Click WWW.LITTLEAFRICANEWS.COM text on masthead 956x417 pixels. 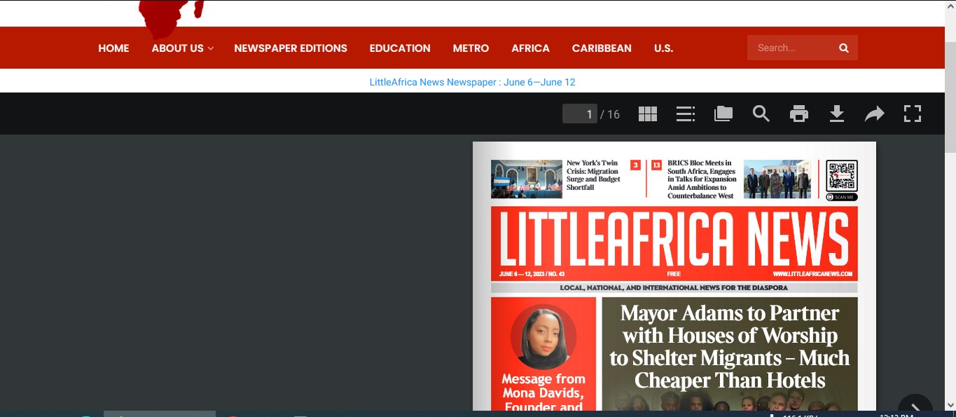coord(812,274)
